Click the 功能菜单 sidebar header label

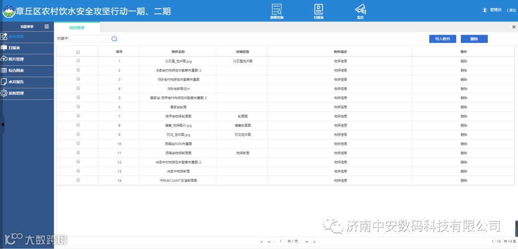(27, 26)
